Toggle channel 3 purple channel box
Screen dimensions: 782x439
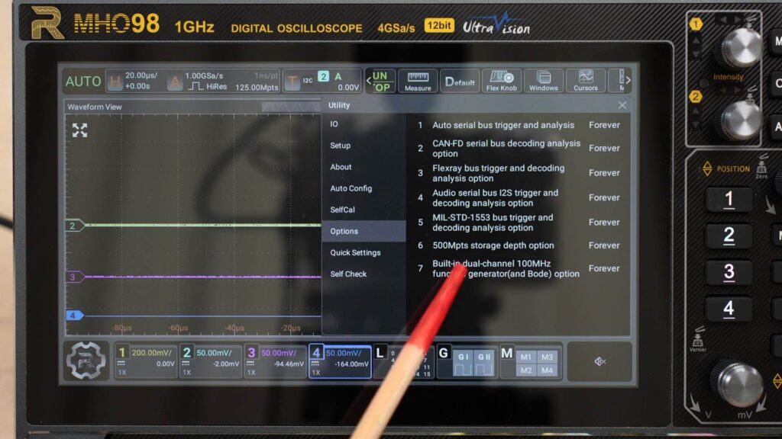[x=275, y=360]
